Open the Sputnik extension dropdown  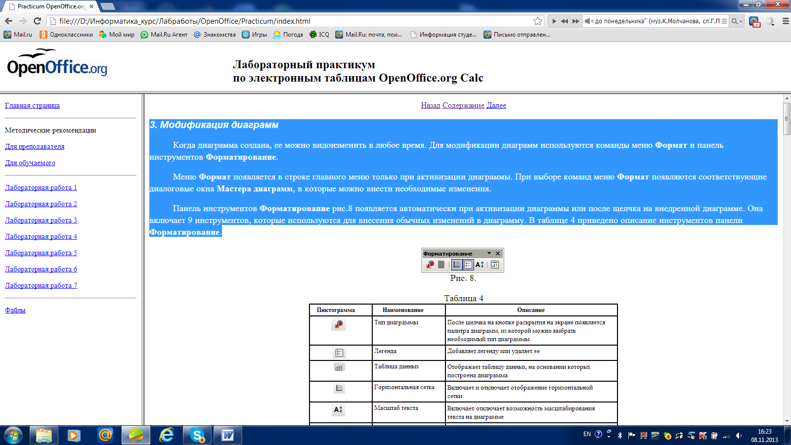(770, 21)
